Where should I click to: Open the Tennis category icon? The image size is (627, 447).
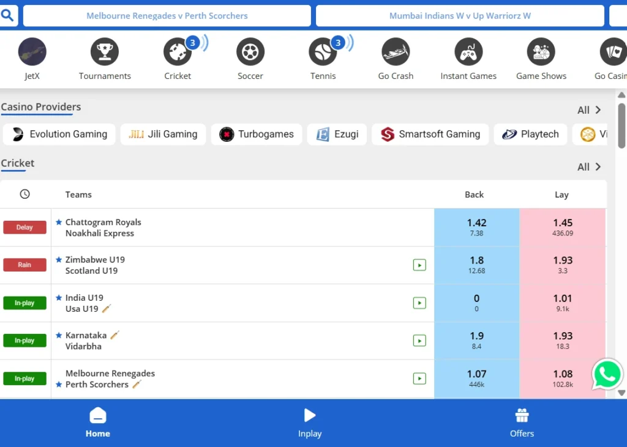tap(323, 53)
